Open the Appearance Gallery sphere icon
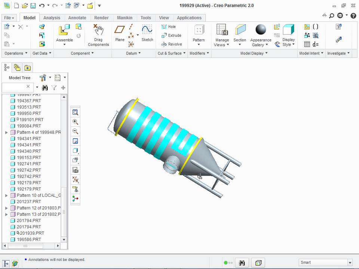The width and height of the screenshot is (359, 269). click(x=261, y=30)
